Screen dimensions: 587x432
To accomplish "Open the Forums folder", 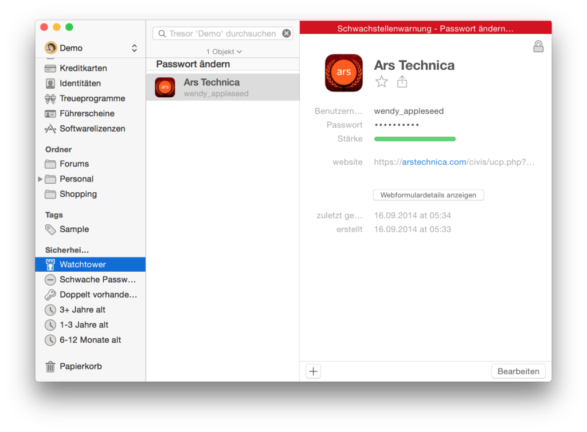I will [x=90, y=164].
